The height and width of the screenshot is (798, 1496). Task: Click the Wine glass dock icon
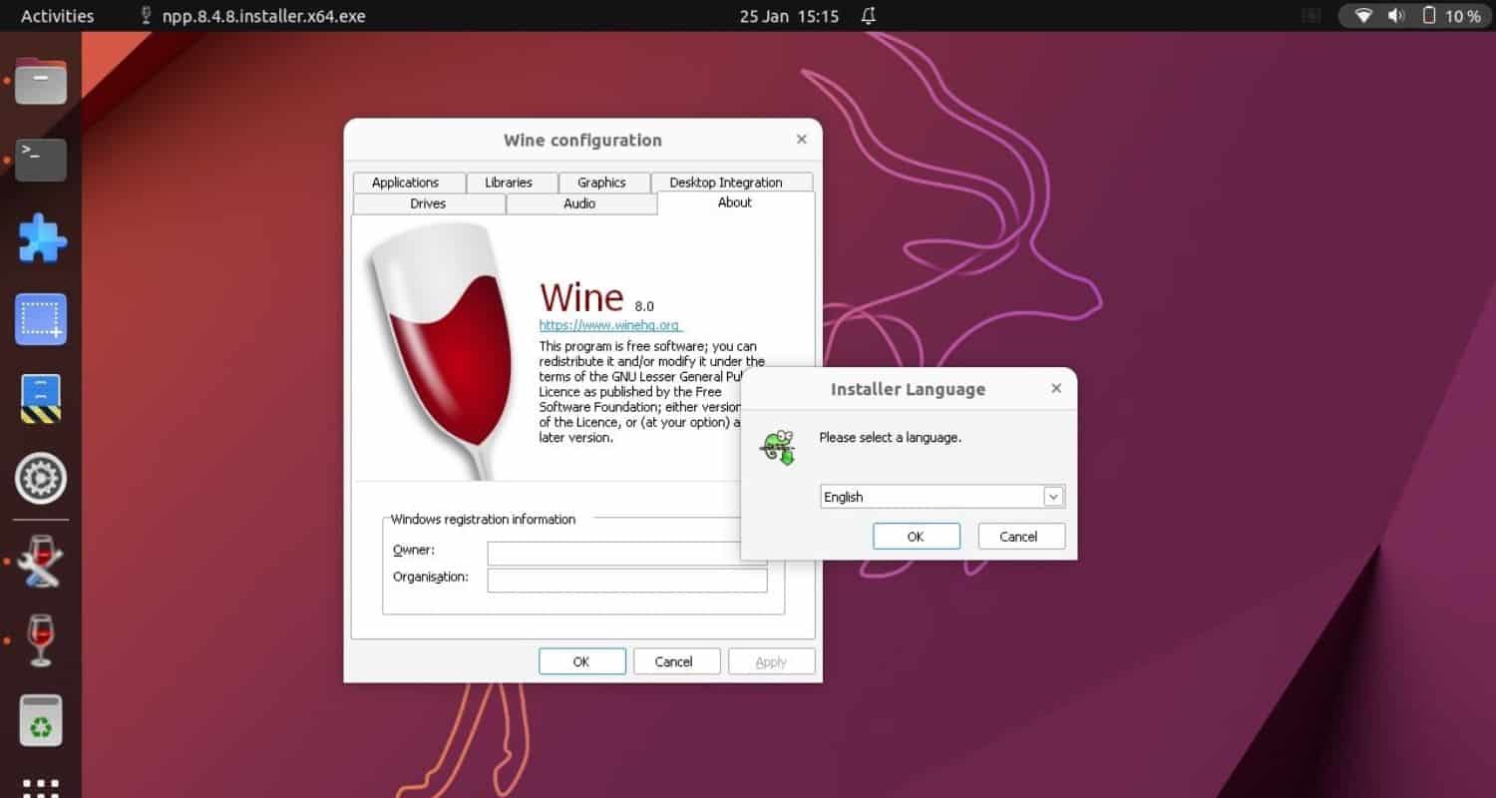coord(41,639)
